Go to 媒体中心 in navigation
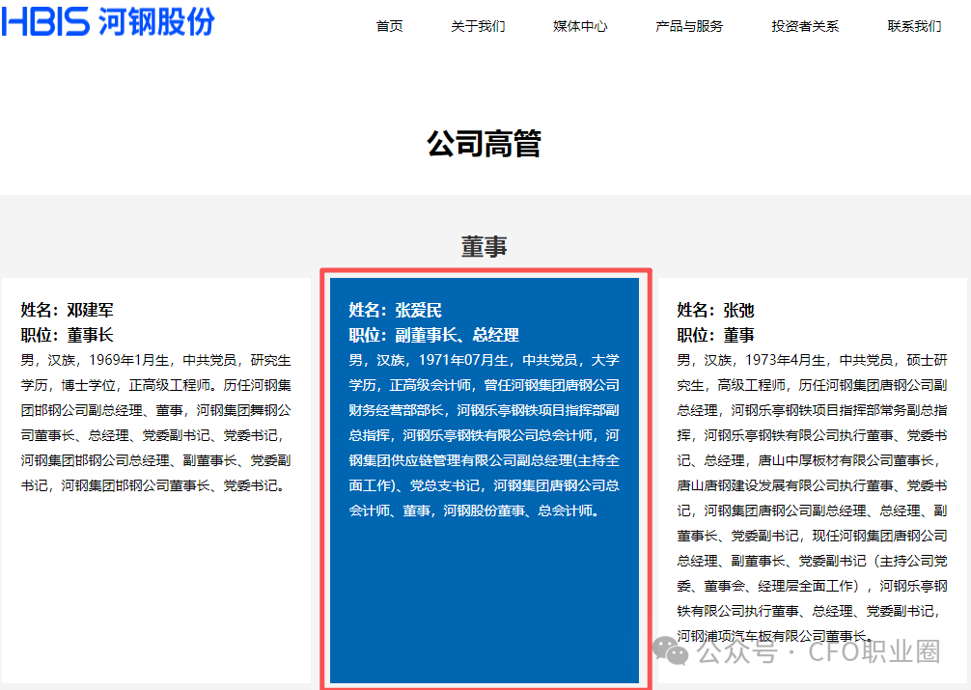This screenshot has width=971, height=690. [x=580, y=26]
